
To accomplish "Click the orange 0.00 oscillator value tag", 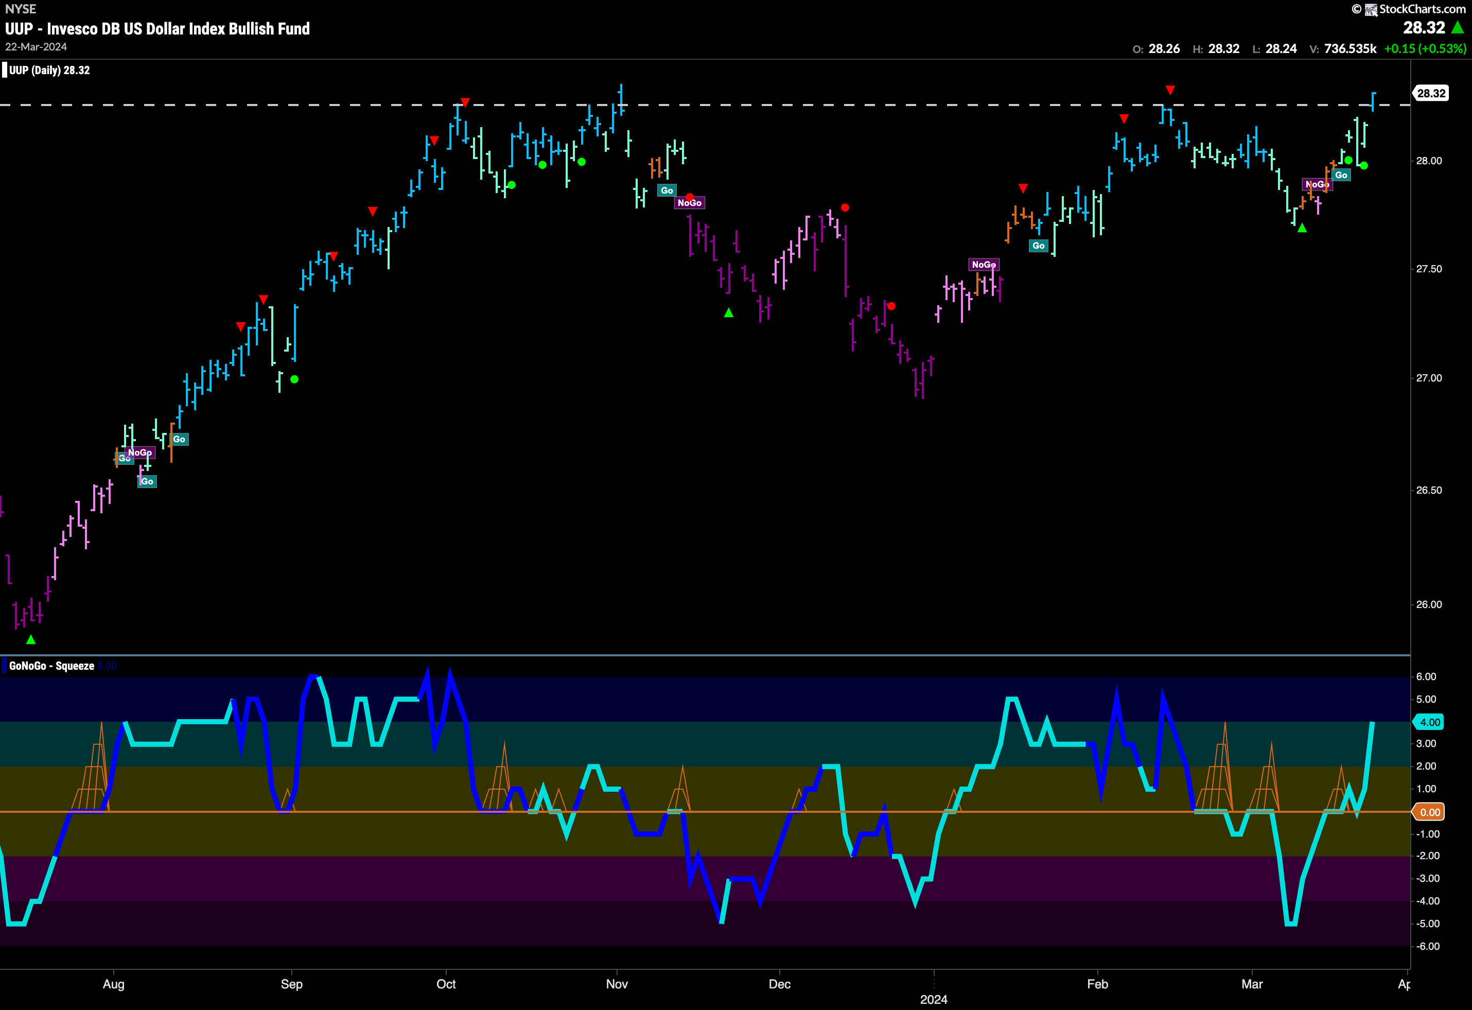I will 1430,812.
